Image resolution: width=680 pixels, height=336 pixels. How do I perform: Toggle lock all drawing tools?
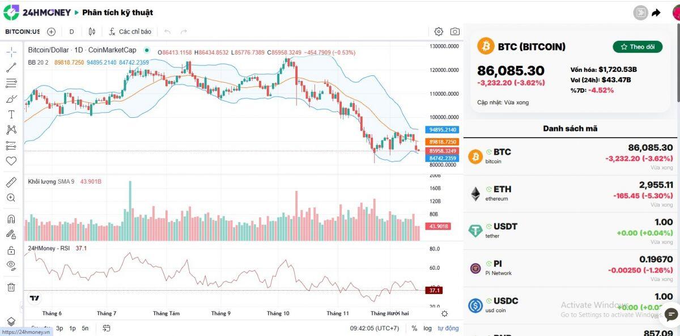click(x=11, y=250)
